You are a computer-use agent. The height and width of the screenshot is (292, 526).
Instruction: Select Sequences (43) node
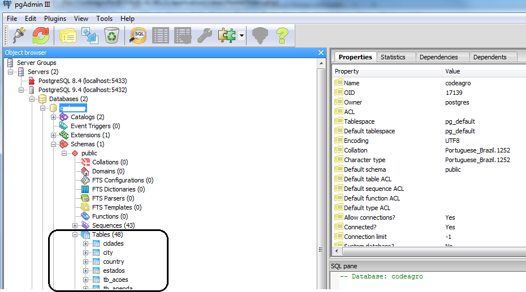point(113,225)
